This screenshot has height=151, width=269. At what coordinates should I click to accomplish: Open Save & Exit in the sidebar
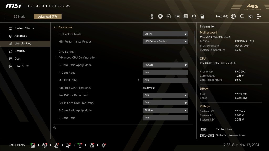point(25,66)
